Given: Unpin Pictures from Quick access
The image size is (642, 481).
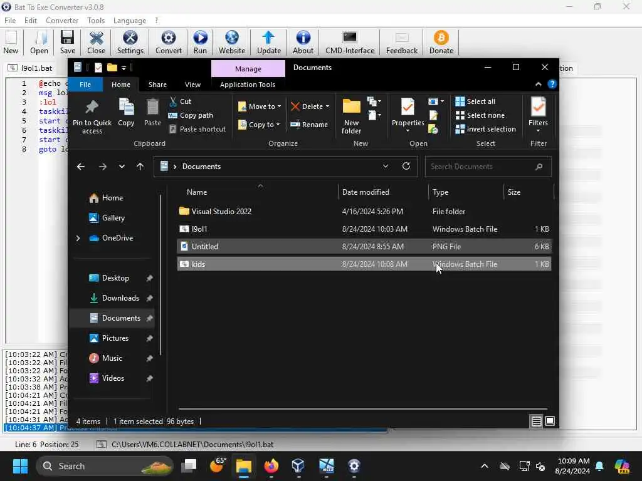Looking at the screenshot, I should [x=149, y=338].
